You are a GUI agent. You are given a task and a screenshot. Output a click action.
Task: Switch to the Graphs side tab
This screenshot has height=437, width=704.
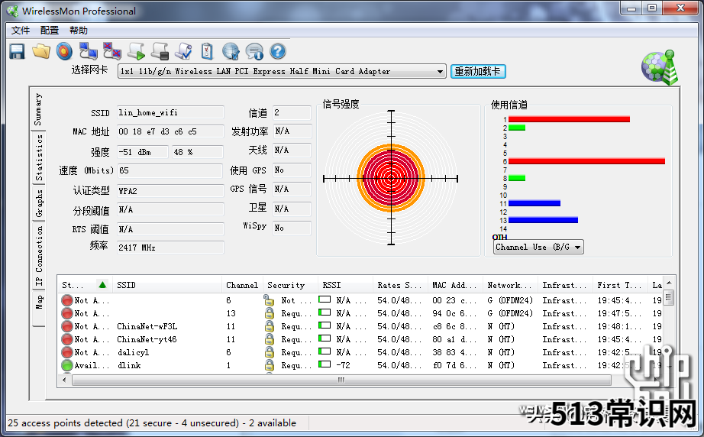[39, 203]
